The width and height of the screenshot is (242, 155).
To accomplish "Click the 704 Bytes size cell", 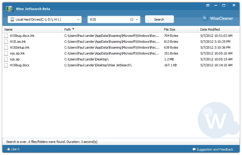I will pyautogui.click(x=171, y=36).
